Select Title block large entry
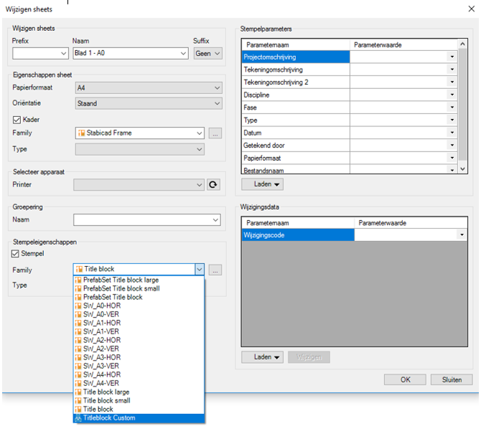The image size is (481, 429). click(x=139, y=392)
